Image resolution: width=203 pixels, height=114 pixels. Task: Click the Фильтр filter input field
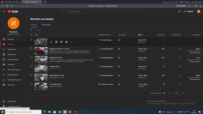[x=39, y=30]
